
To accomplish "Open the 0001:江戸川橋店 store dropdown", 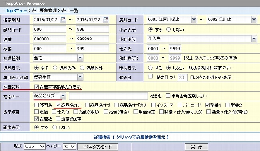I will pos(172,19).
